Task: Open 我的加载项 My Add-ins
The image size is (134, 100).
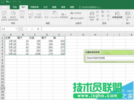Action: (77, 18)
